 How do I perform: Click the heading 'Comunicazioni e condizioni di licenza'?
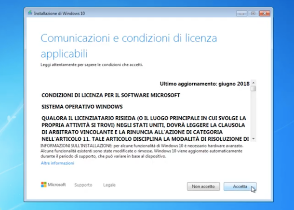click(x=129, y=38)
